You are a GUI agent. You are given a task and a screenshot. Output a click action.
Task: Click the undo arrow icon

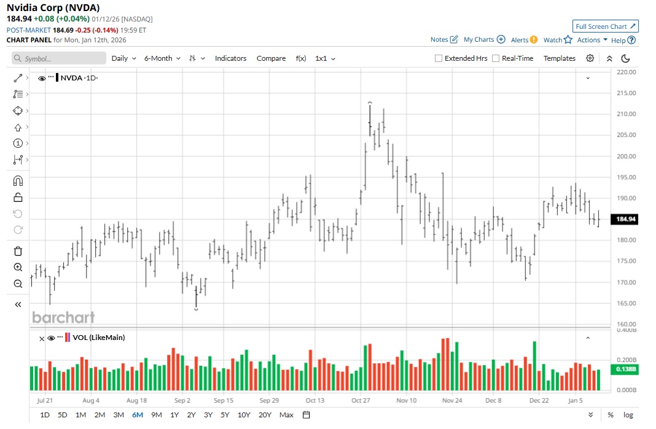pyautogui.click(x=18, y=214)
